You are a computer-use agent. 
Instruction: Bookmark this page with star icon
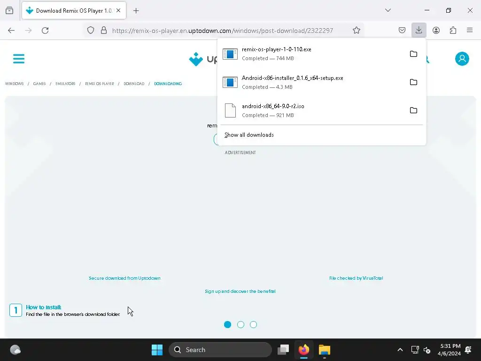356,31
